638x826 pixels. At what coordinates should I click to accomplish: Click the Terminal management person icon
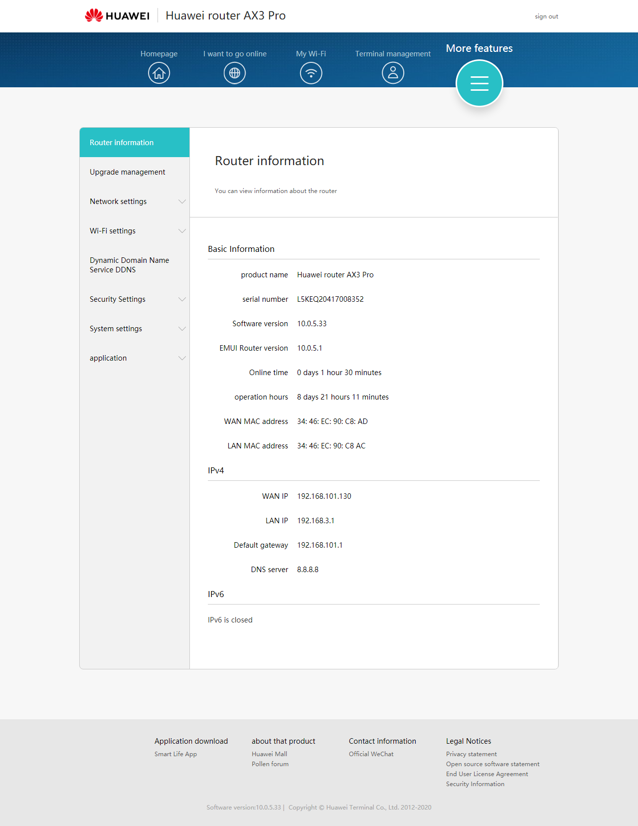pyautogui.click(x=393, y=73)
